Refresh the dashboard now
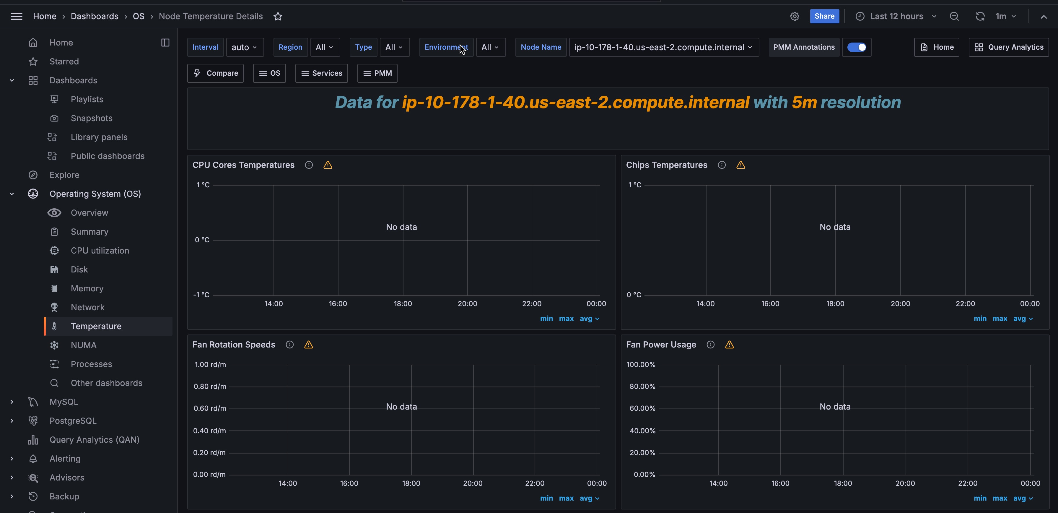This screenshot has width=1058, height=513. (x=980, y=17)
